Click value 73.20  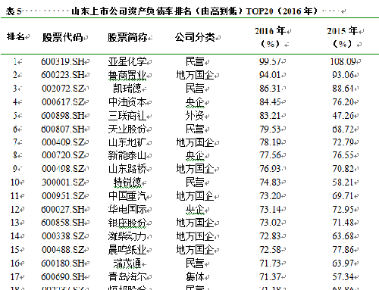270,196
